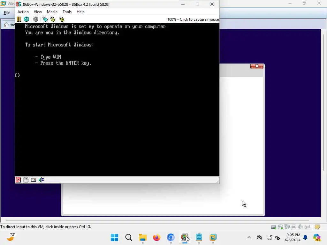Select the Home tab in VMware window
This screenshot has height=245, width=327.
tap(9, 25)
